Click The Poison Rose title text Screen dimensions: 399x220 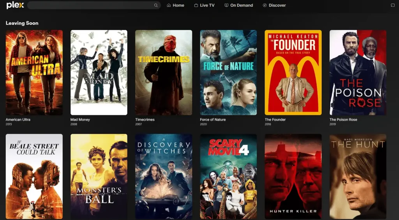click(343, 119)
